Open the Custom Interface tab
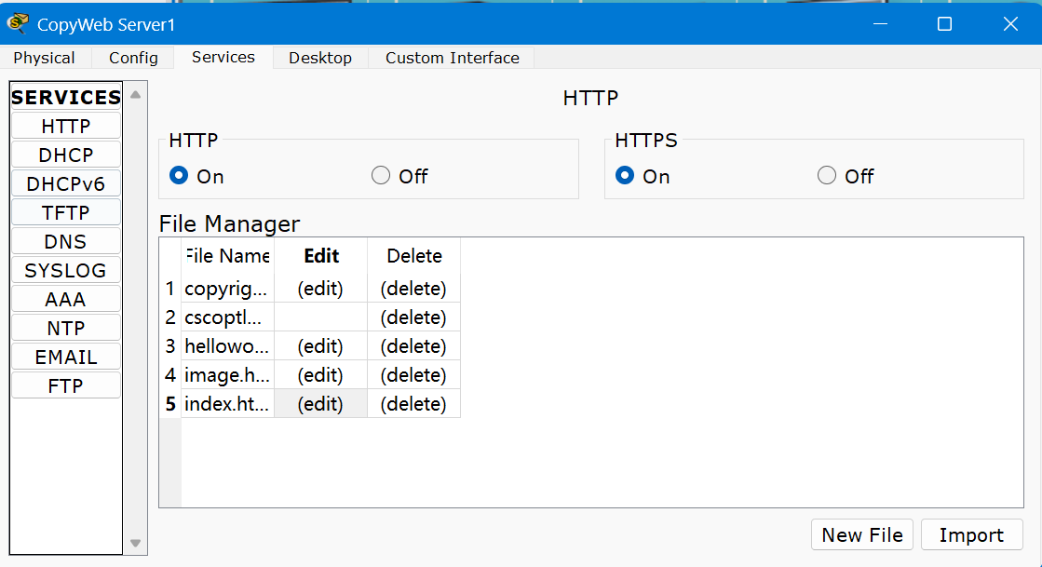1042x567 pixels. coord(452,58)
